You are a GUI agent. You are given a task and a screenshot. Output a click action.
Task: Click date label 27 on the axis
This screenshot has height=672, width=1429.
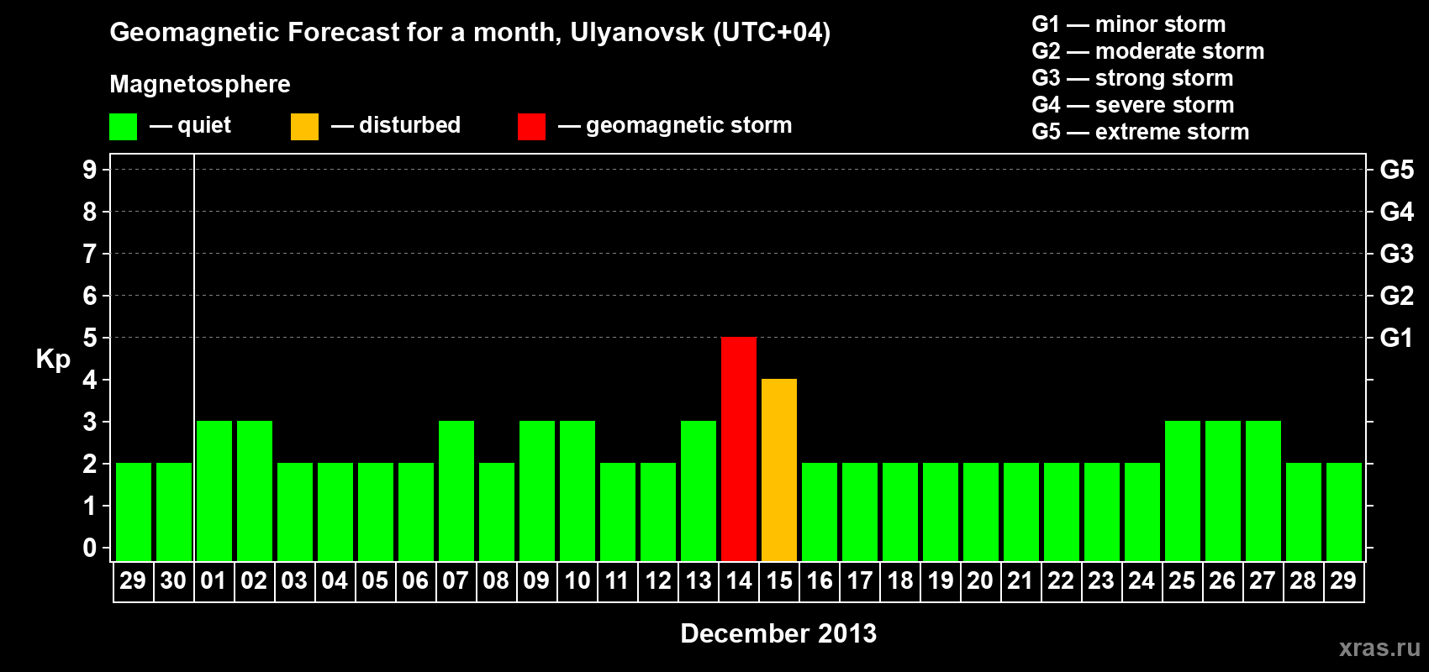1263,580
